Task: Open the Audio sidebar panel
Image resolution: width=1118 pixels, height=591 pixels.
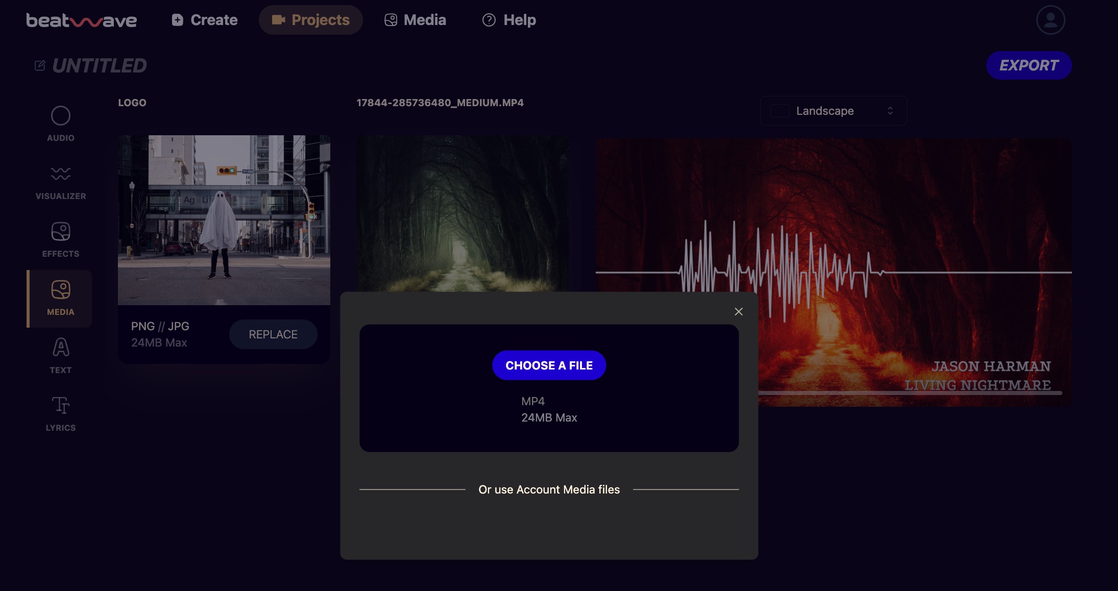Action: tap(60, 124)
